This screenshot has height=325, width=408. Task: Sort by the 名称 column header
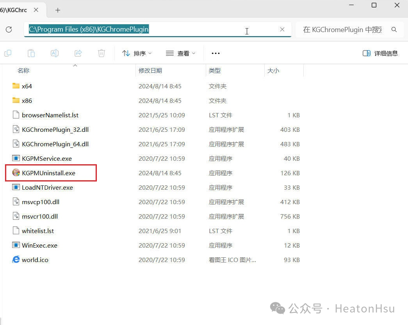tap(23, 71)
